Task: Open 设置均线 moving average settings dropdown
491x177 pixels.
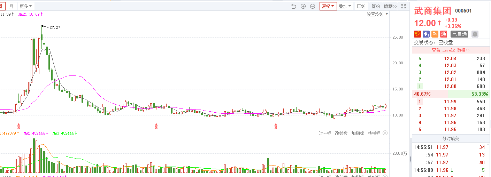Action: click(x=377, y=14)
